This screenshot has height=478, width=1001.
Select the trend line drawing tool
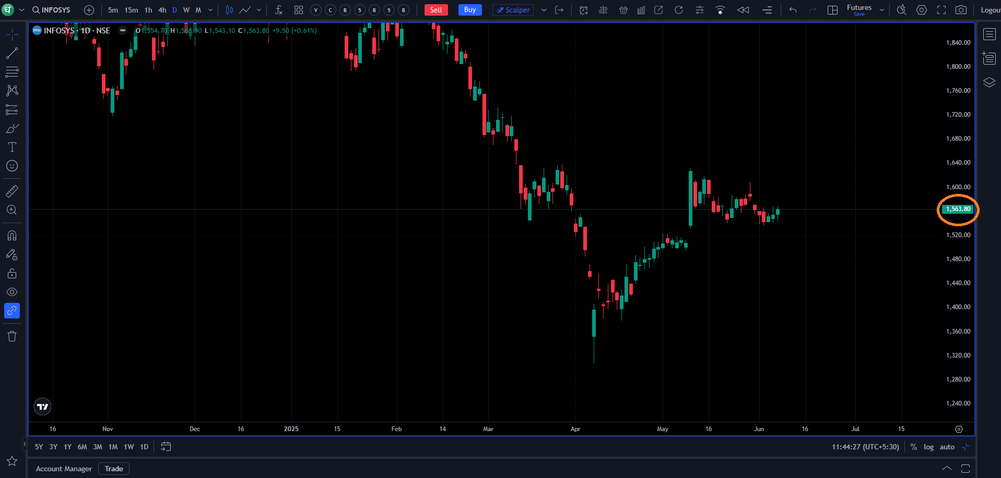[x=12, y=53]
